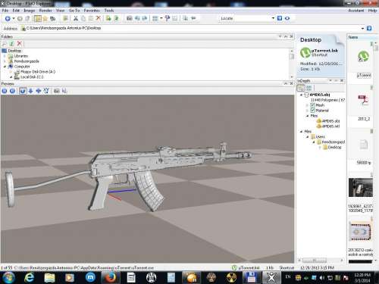Viewport: 379px width, 284px height.
Task: Toggle the highlighted Folders pane toolbar button
Action: [37, 18]
